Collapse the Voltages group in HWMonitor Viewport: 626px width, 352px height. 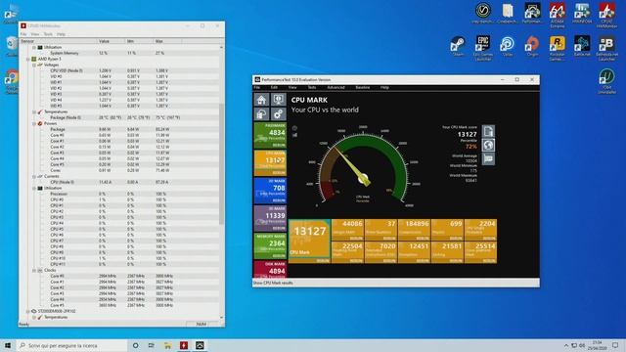34,66
